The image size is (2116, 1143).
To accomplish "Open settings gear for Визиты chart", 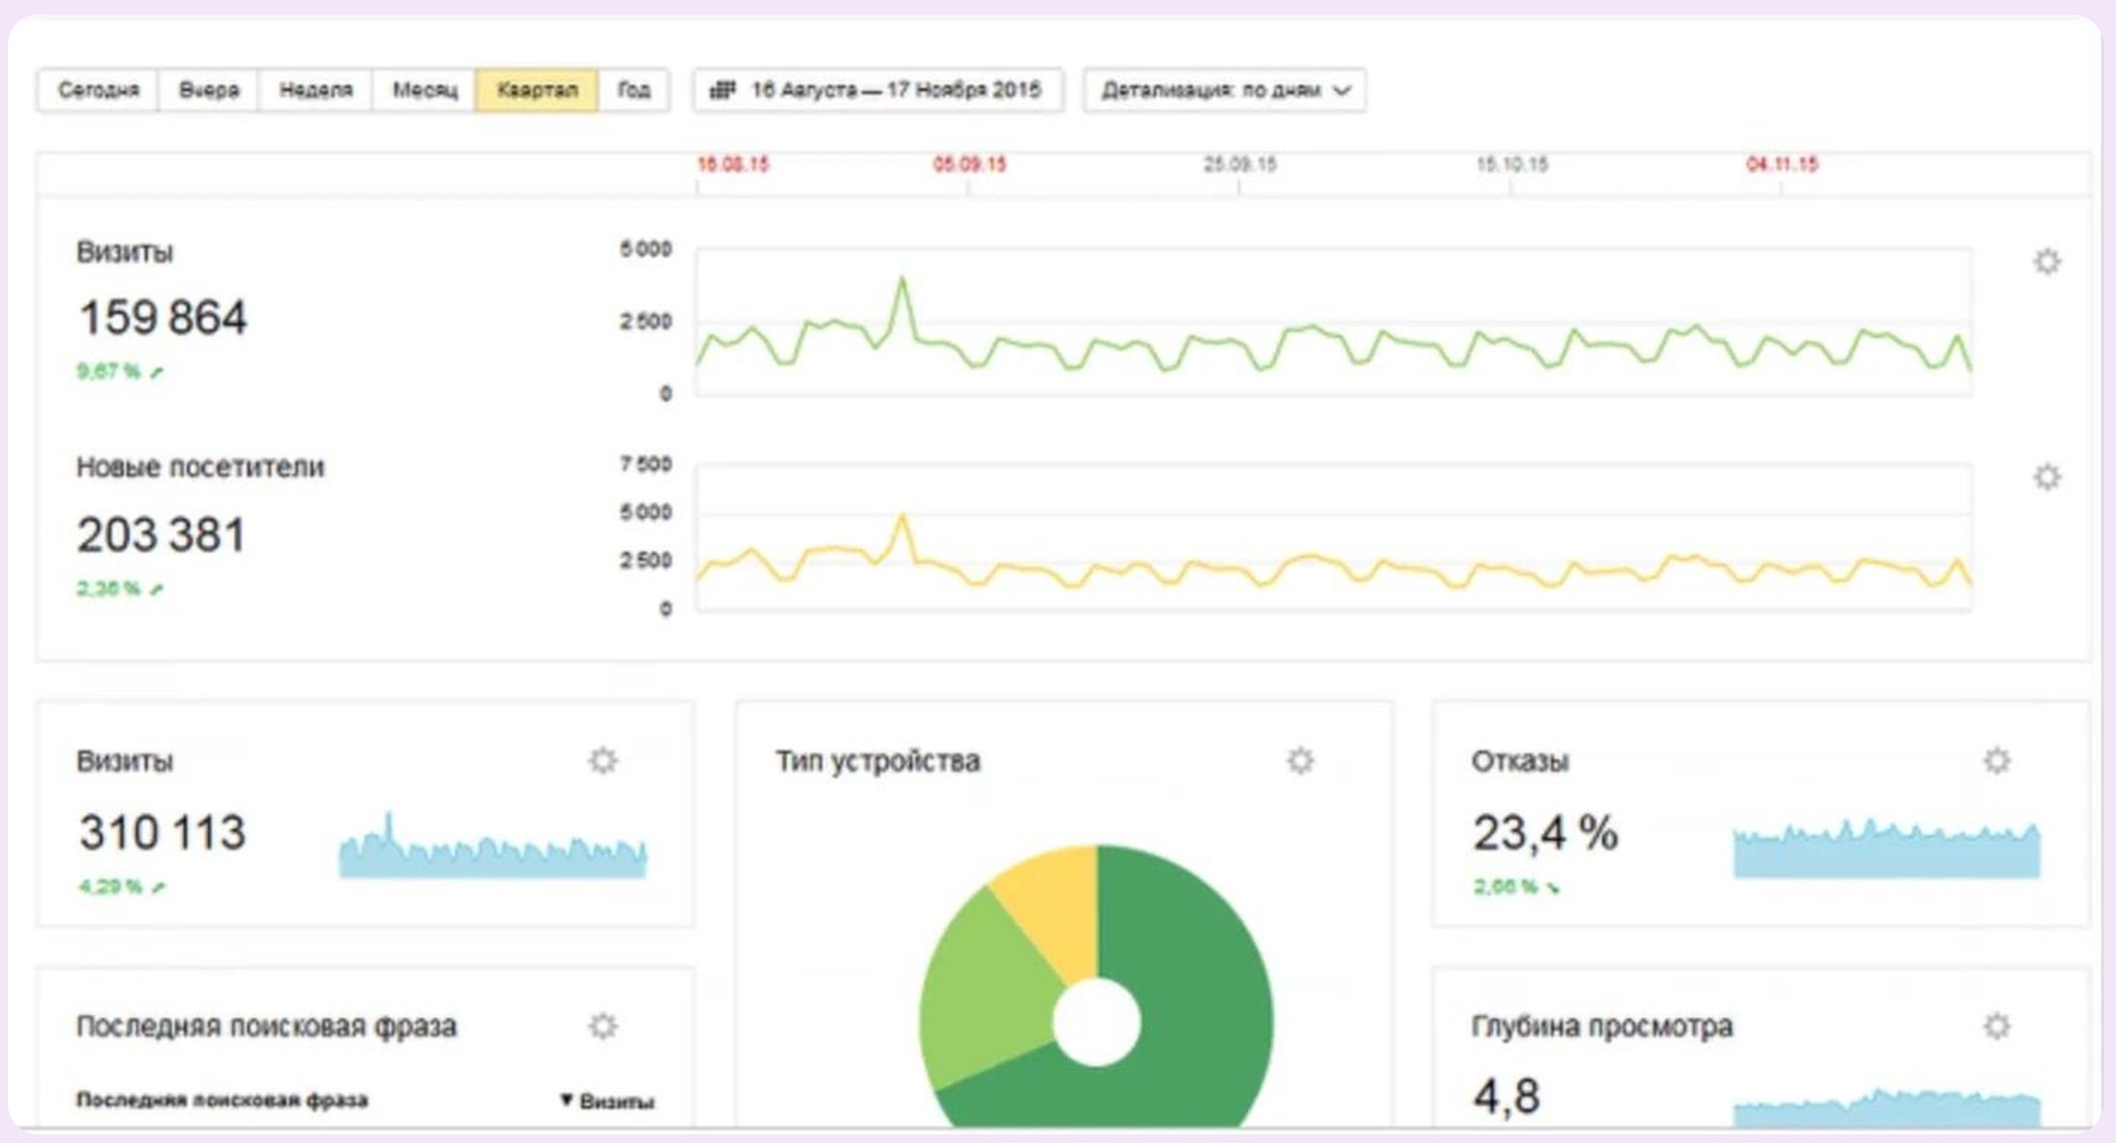I will point(2047,262).
